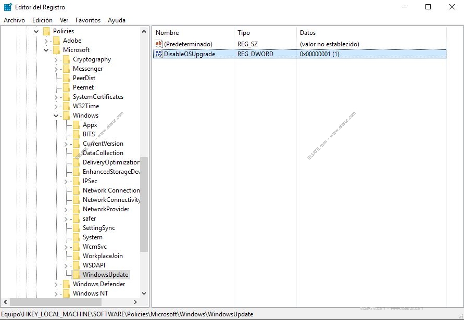This screenshot has height=320, width=464.
Task: Expand the Messenger key
Action: tap(56, 69)
